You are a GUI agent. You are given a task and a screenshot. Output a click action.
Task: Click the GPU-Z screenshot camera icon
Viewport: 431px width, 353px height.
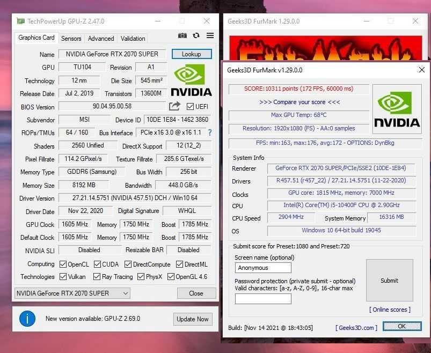pyautogui.click(x=182, y=36)
